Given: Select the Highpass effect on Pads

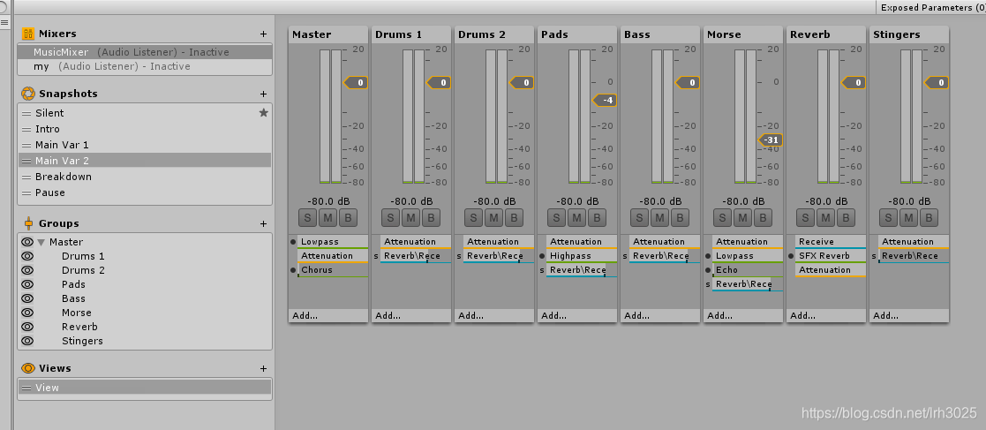Looking at the screenshot, I should tap(582, 256).
